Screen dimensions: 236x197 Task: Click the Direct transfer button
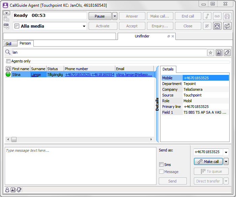click(x=208, y=181)
